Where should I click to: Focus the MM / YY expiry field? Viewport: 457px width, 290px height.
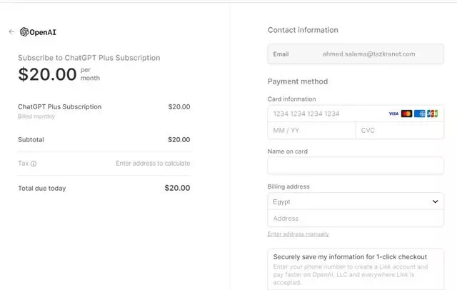click(311, 130)
